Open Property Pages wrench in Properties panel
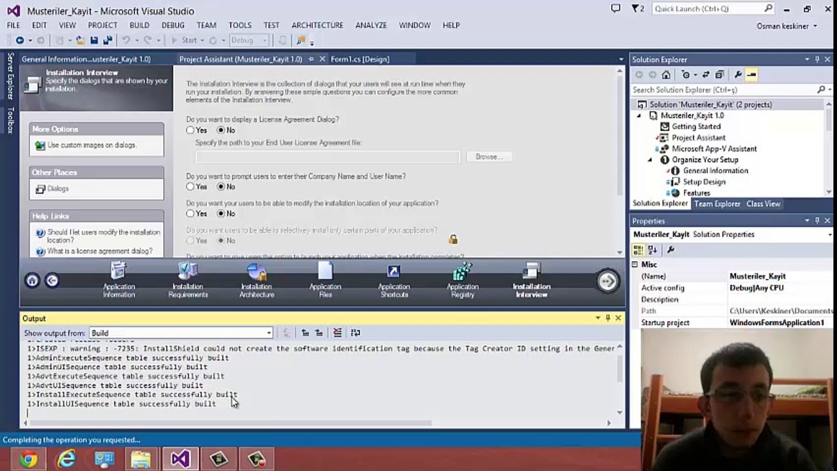 click(670, 249)
